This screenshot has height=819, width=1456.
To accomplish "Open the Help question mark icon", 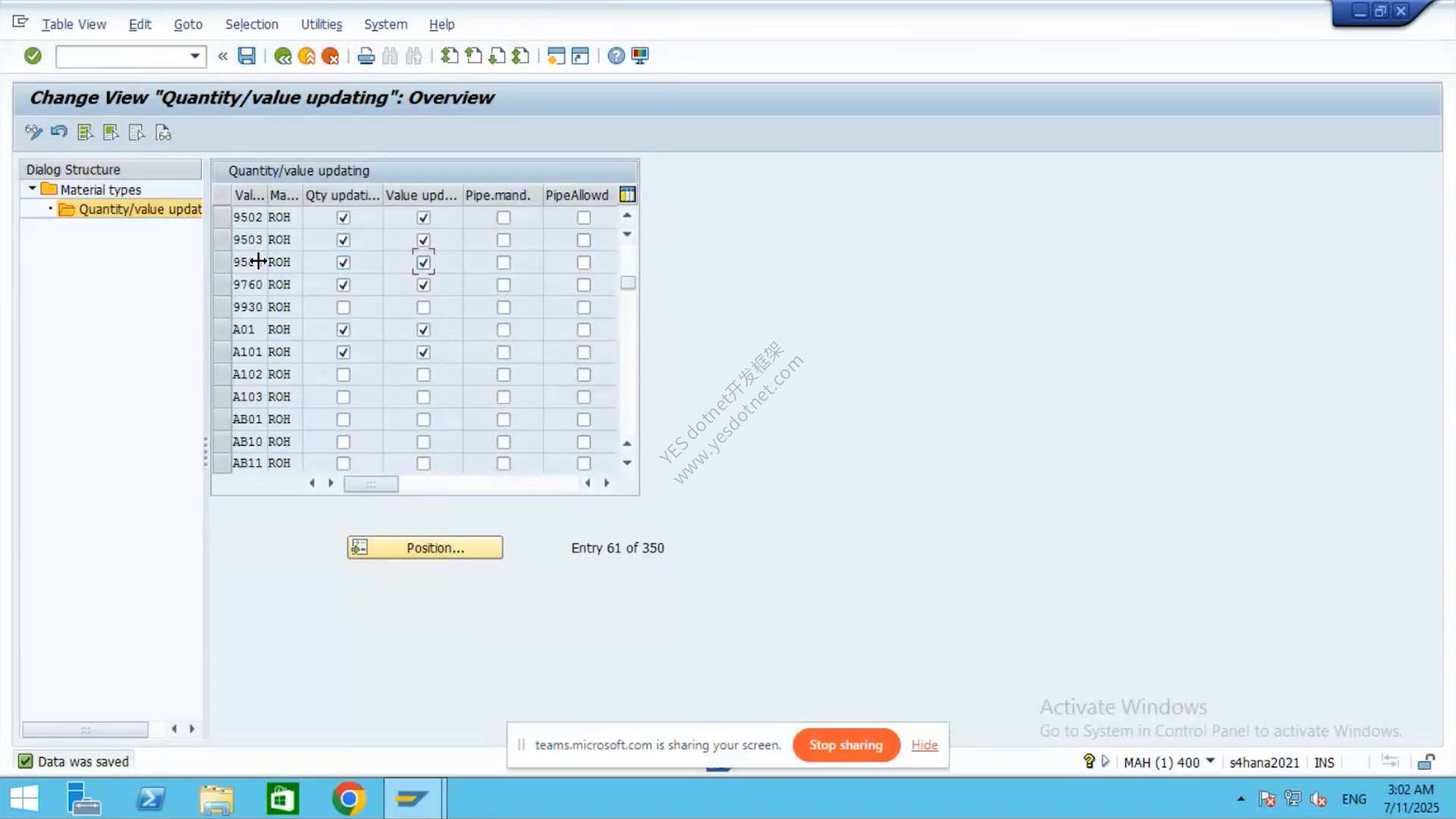I will pyautogui.click(x=617, y=56).
